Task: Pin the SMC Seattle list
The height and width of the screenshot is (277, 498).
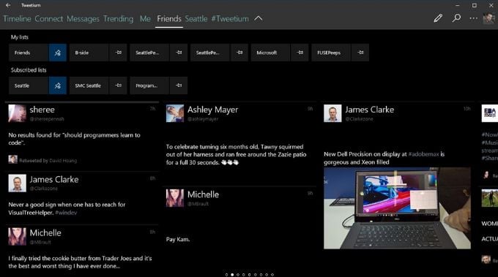Action: coord(118,86)
